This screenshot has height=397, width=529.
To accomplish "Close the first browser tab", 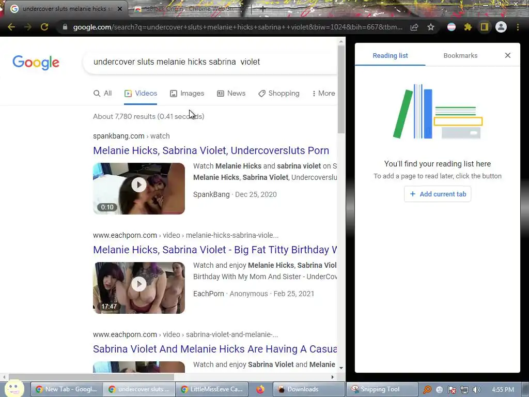I will click(x=120, y=9).
